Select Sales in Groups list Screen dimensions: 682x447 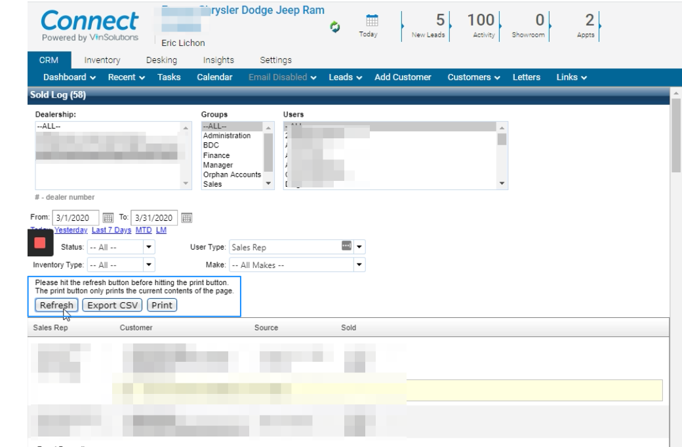point(232,184)
